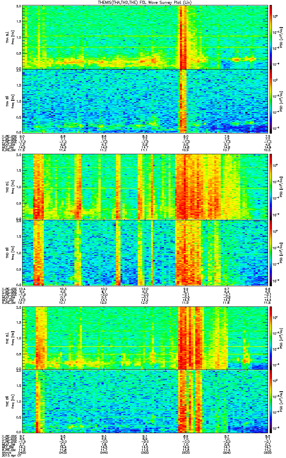Click the THD B∥ spectrogram panel
The width and height of the screenshot is (286, 458).
146,253
